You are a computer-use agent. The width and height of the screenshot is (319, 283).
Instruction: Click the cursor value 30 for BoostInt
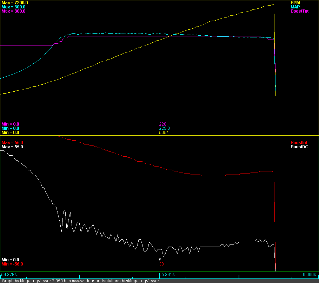click(x=161, y=264)
